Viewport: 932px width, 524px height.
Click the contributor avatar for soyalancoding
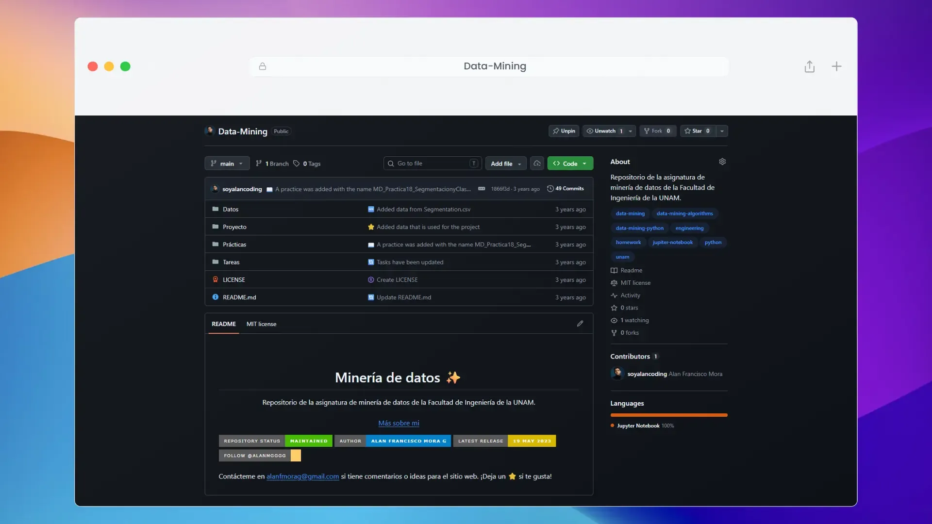(x=617, y=374)
